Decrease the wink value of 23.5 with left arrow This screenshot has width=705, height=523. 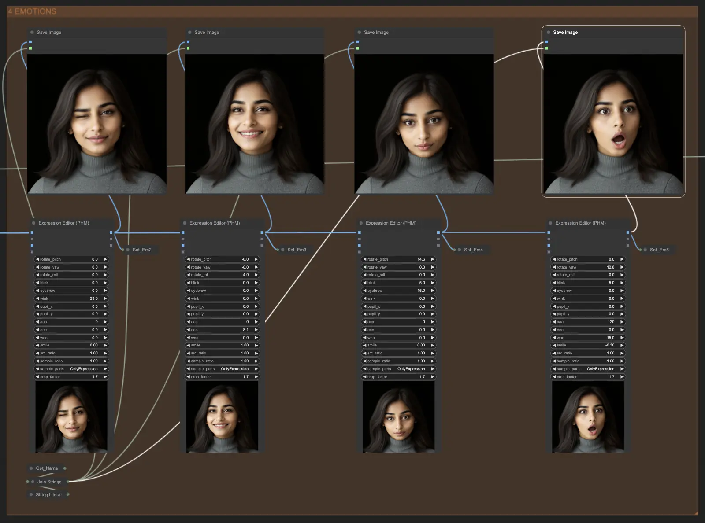[37, 298]
